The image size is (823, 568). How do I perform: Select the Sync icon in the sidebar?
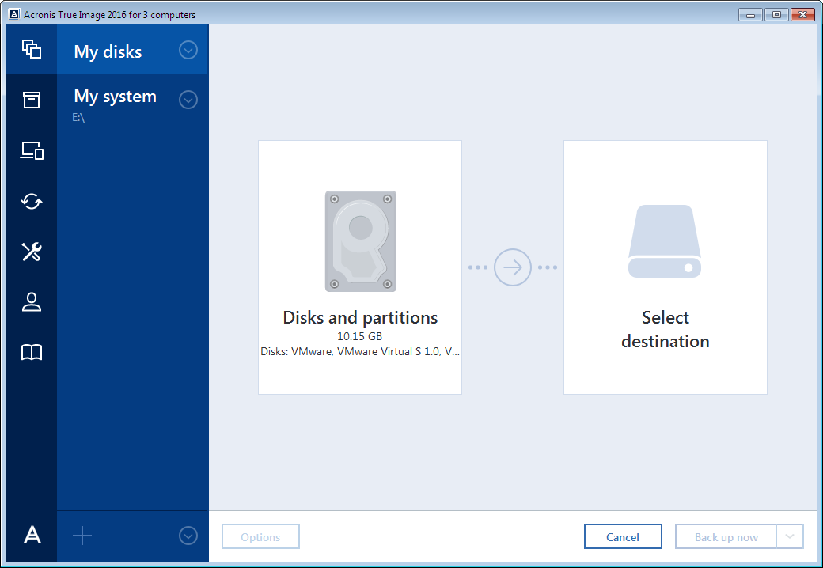coord(32,201)
